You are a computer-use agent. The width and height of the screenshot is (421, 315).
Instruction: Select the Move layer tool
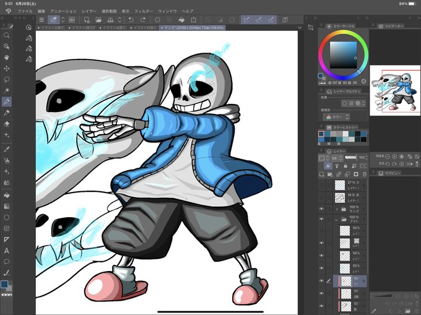(7, 69)
